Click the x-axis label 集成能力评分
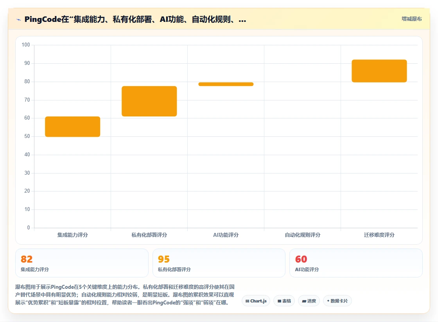Viewport: 438px width, 322px height. tap(73, 235)
